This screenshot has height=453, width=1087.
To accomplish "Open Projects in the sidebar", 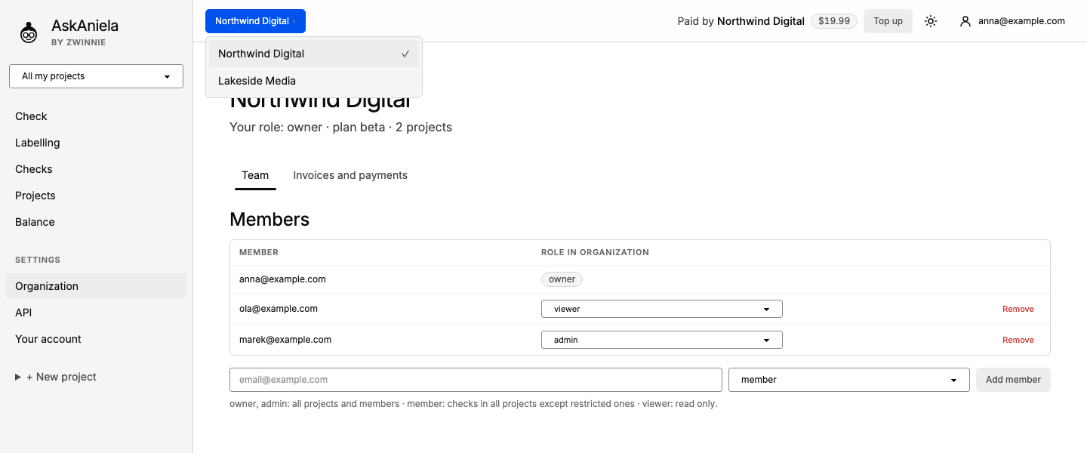I will (96, 196).
